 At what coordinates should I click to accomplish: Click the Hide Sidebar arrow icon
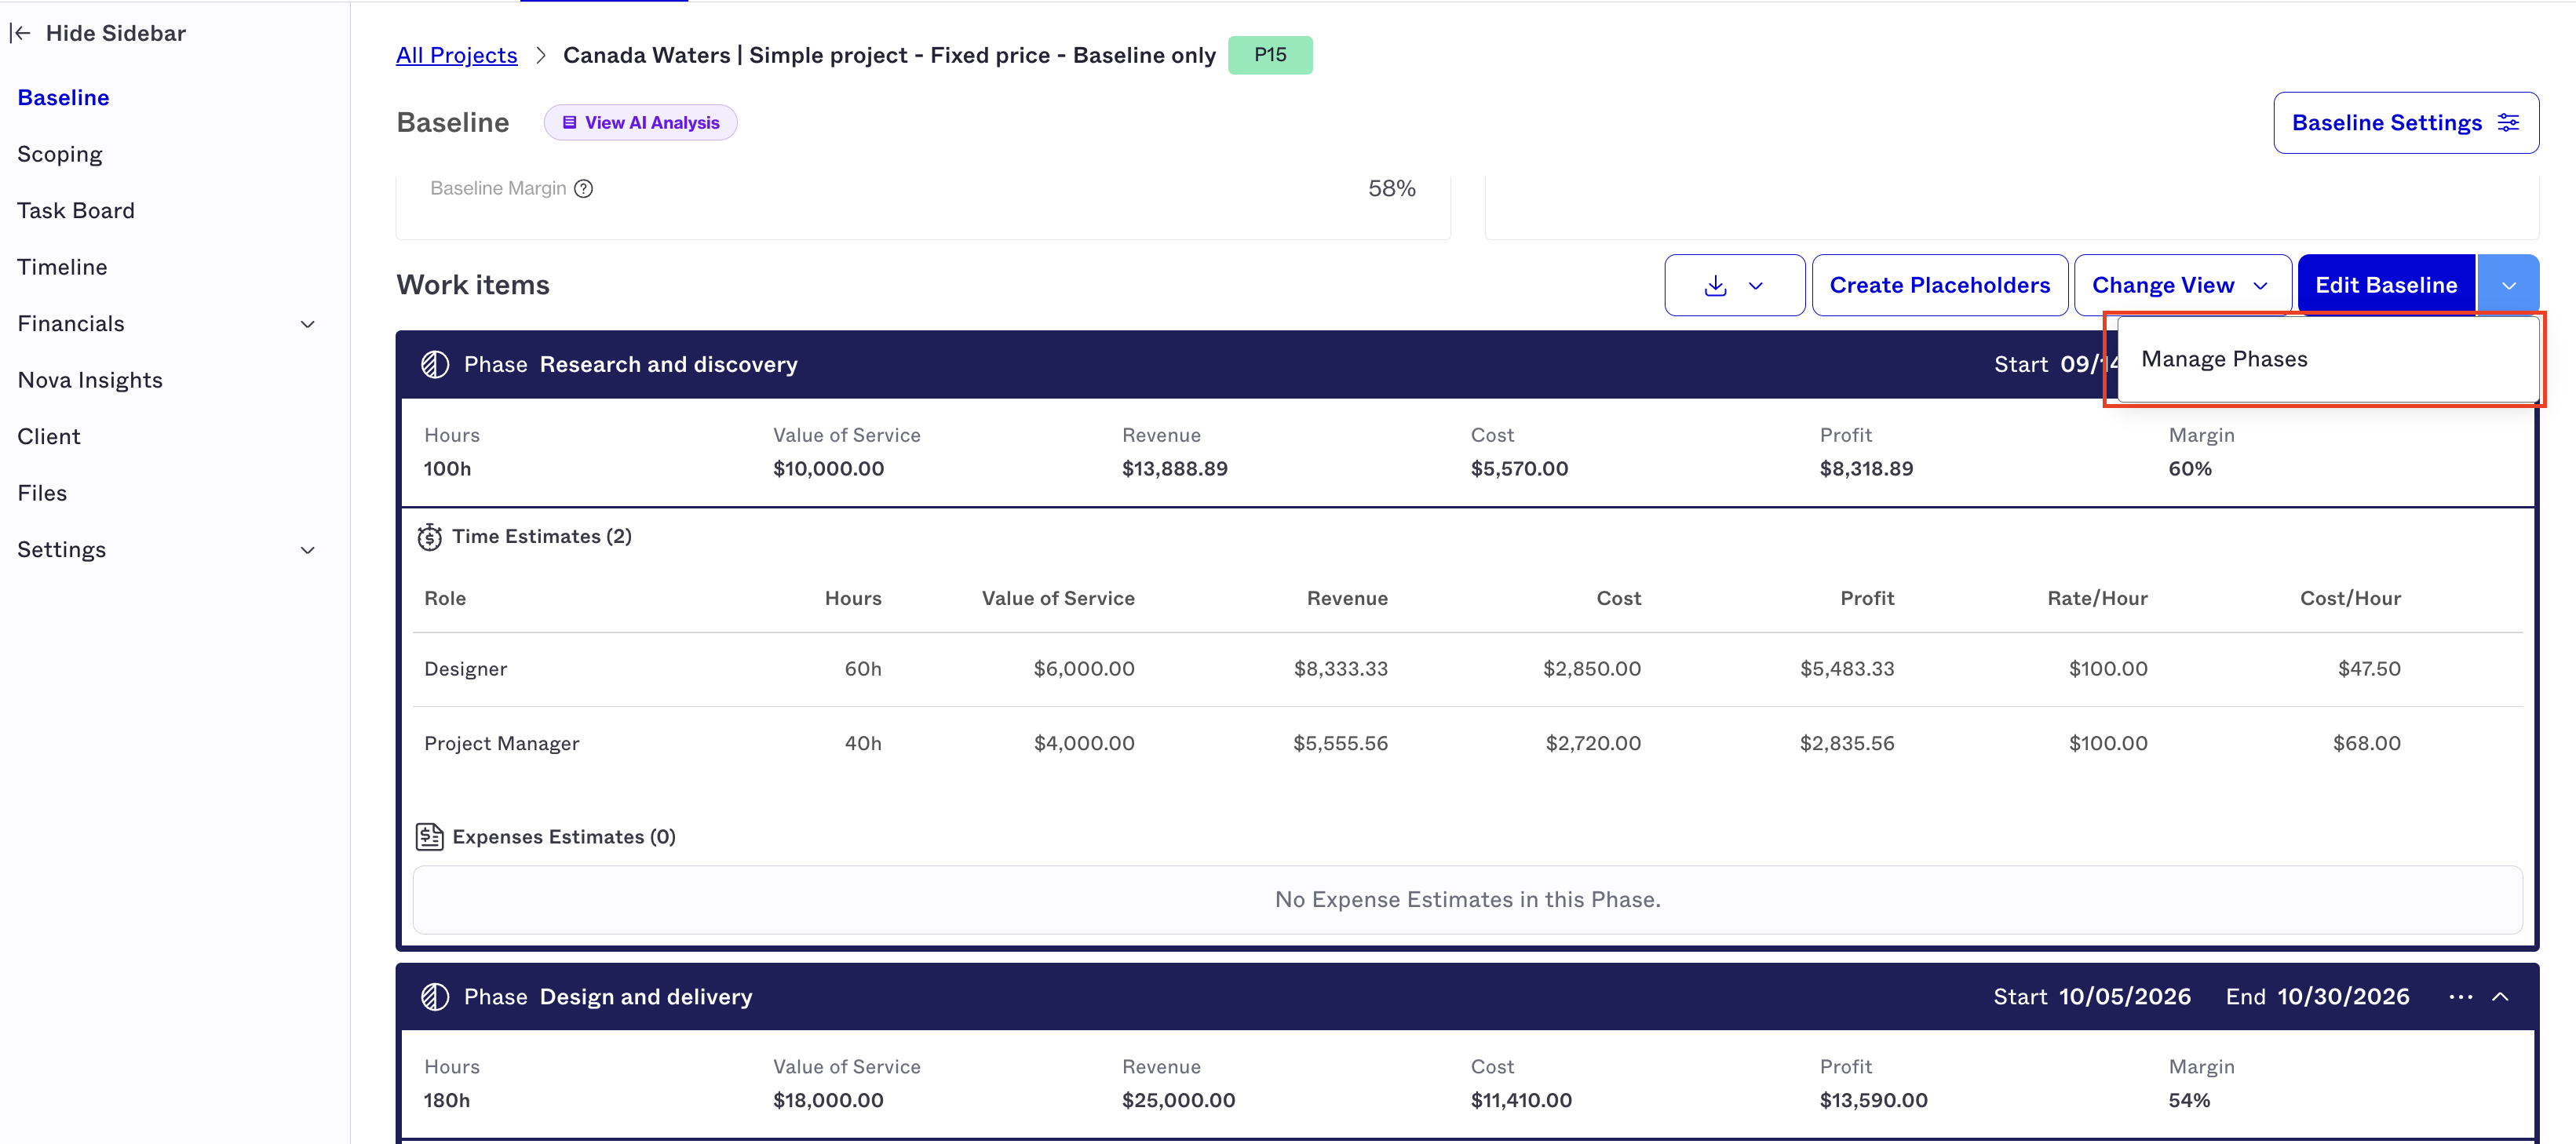coord(20,33)
